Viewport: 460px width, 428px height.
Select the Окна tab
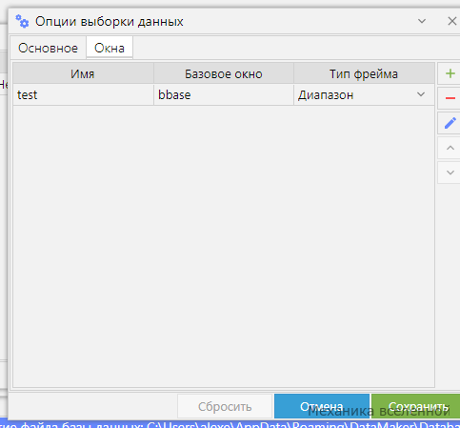[110, 48]
